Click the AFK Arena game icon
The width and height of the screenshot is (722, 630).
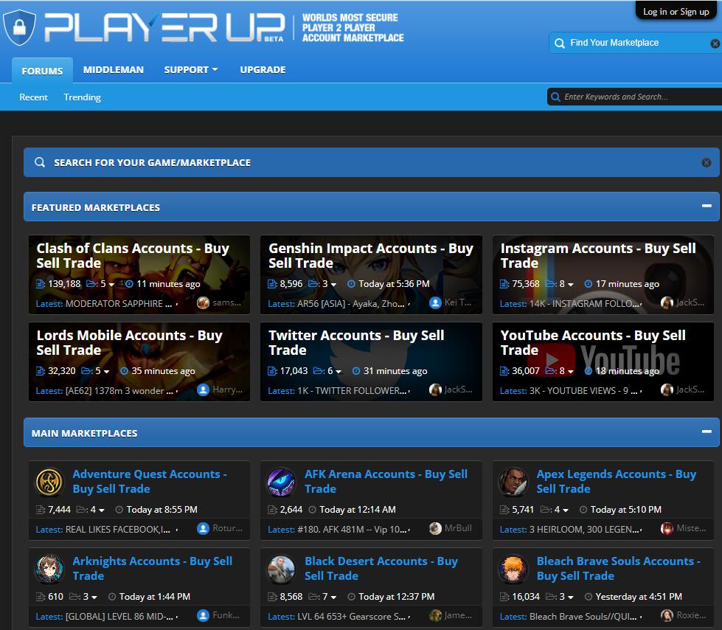(282, 482)
